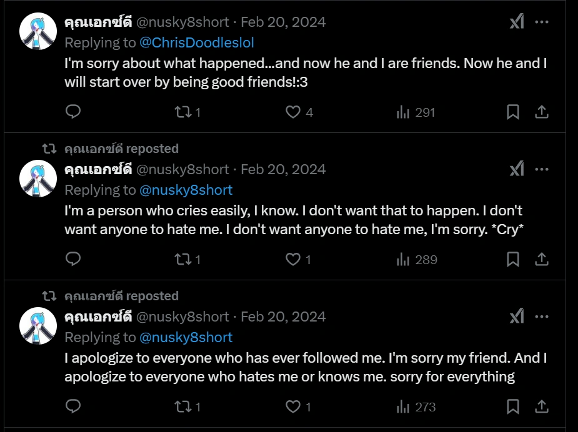Open more options on 'sorry for everything' tweet
Viewport: 578px width, 432px height.
pos(542,317)
